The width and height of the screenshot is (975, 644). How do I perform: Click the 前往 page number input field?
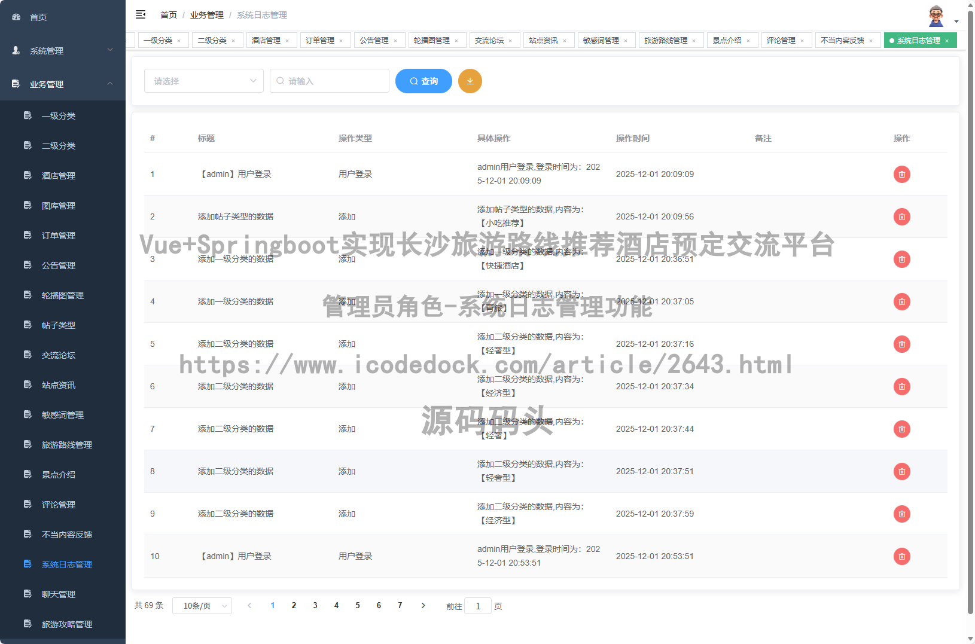pyautogui.click(x=478, y=606)
